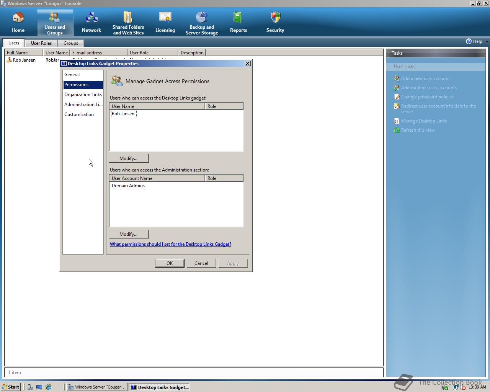The width and height of the screenshot is (490, 392).
Task: Switch to the User Roles tab
Action: [x=41, y=43]
